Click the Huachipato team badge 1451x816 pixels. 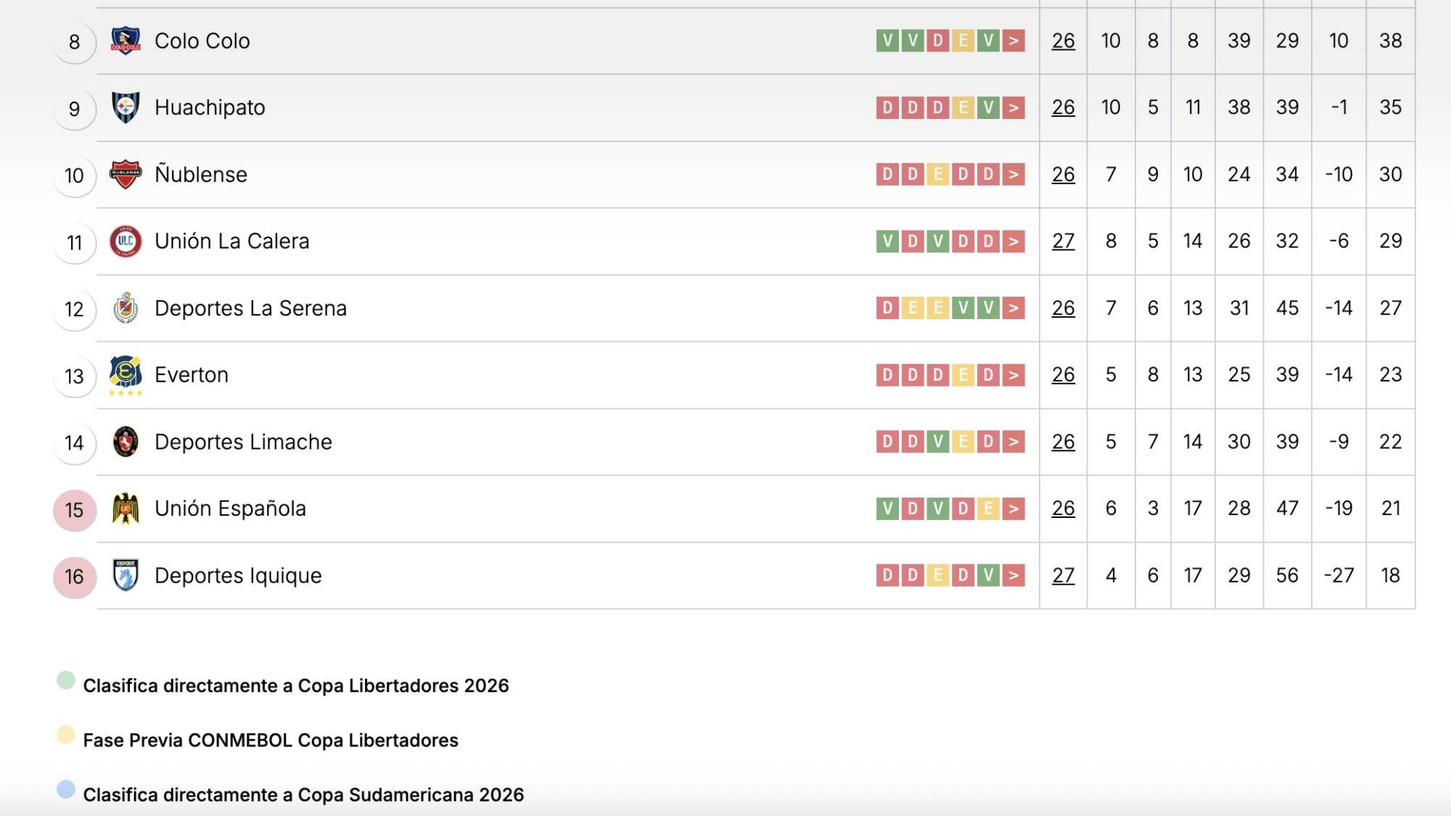click(125, 107)
